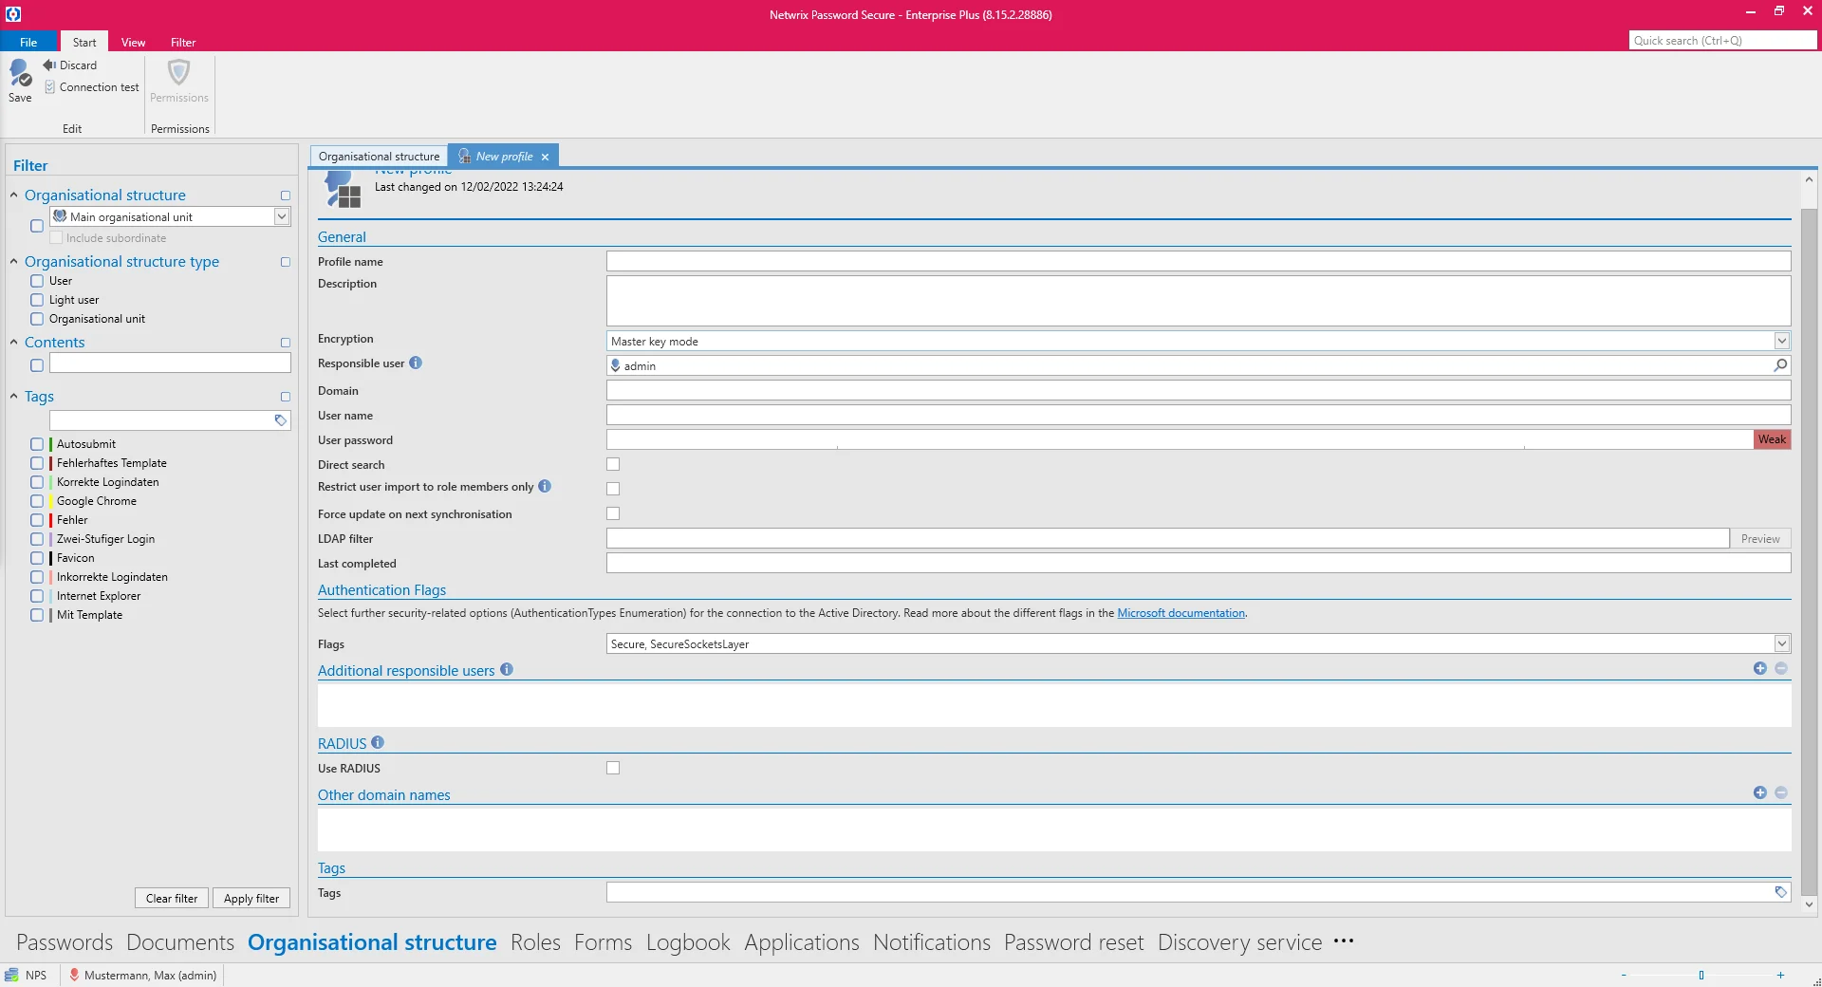Increase zoom with the plus button

[1780, 975]
